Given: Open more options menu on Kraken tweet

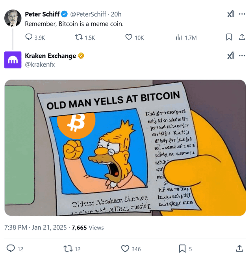Looking at the screenshot, I should [x=242, y=56].
